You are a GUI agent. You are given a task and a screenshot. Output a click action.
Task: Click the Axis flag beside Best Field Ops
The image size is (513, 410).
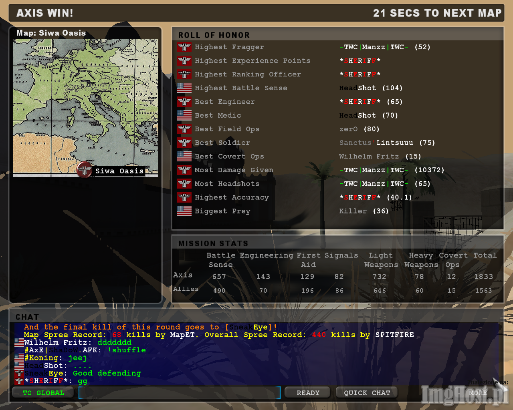[184, 129]
